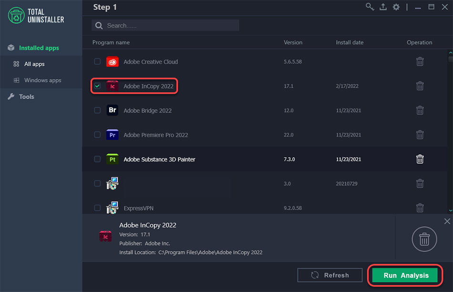Click the trash icon for Adobe Creative Cloud

tap(420, 61)
